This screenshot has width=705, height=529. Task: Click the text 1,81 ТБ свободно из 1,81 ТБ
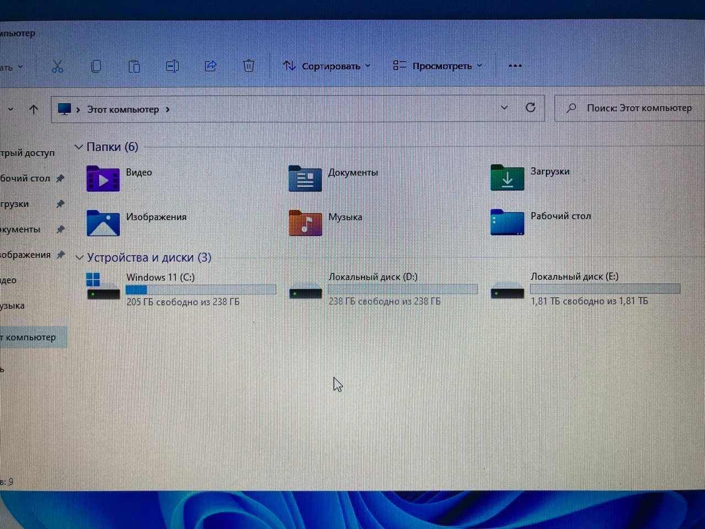coord(589,301)
